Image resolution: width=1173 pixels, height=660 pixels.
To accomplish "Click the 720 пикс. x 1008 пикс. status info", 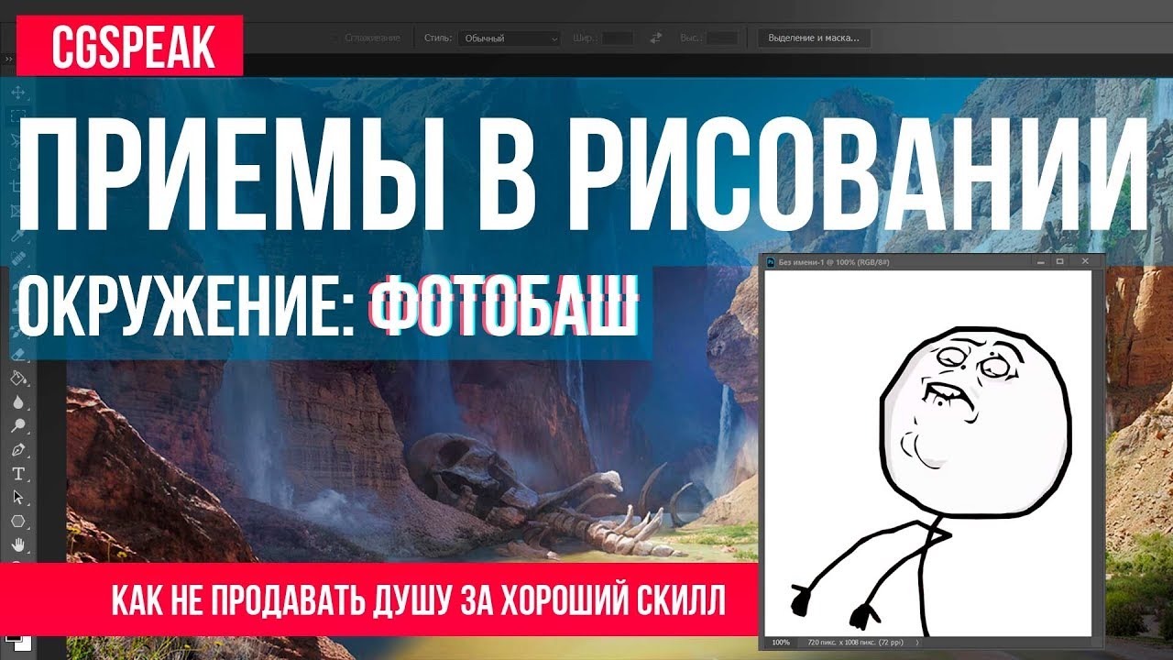I will [857, 643].
